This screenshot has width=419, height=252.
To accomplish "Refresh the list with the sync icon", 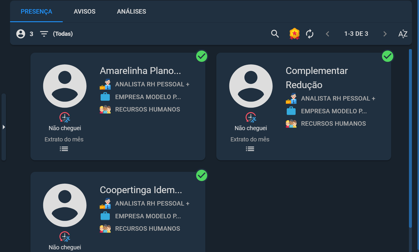I will pos(310,34).
